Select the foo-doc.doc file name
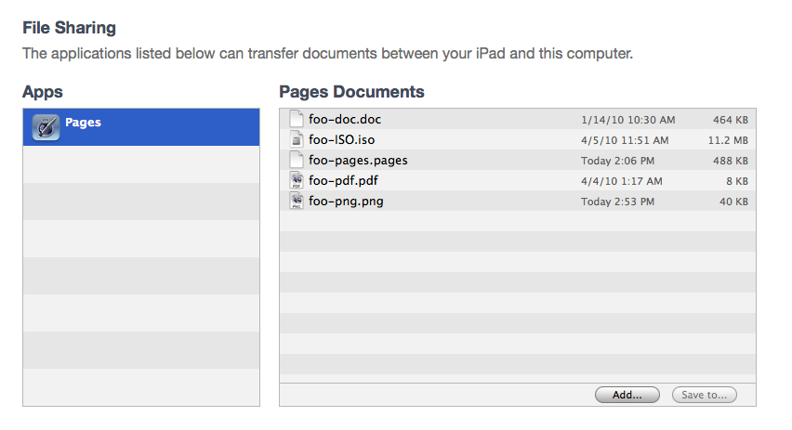792x430 pixels. [345, 119]
